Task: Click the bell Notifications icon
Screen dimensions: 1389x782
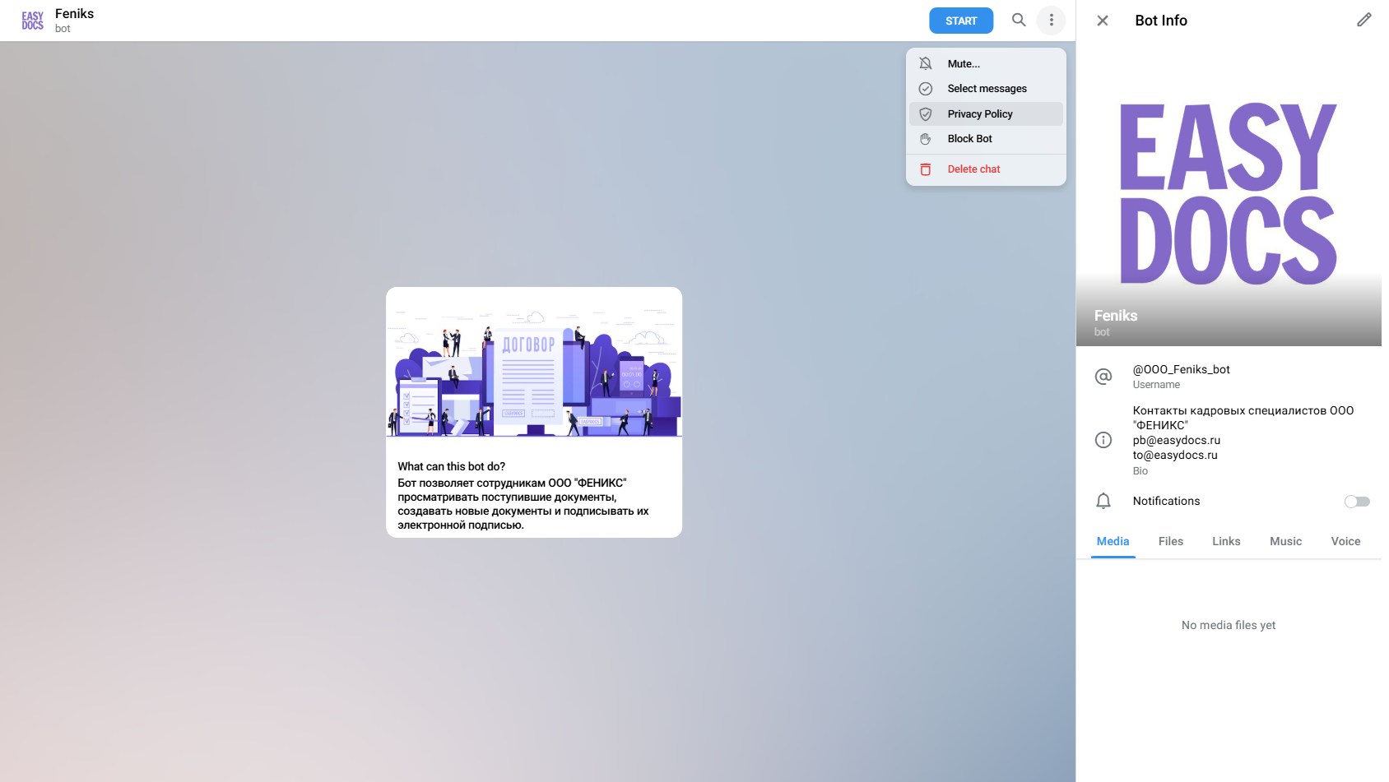Action: (x=1103, y=502)
